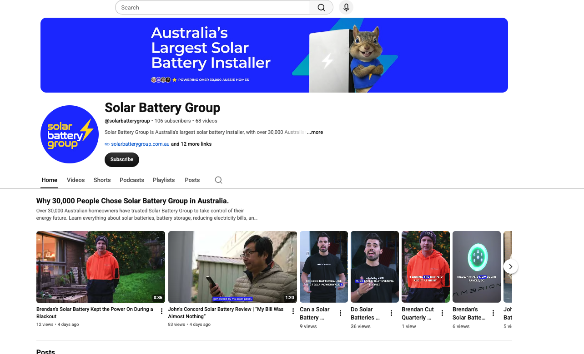
Task: Start voice search with microphone icon
Action: click(x=346, y=7)
